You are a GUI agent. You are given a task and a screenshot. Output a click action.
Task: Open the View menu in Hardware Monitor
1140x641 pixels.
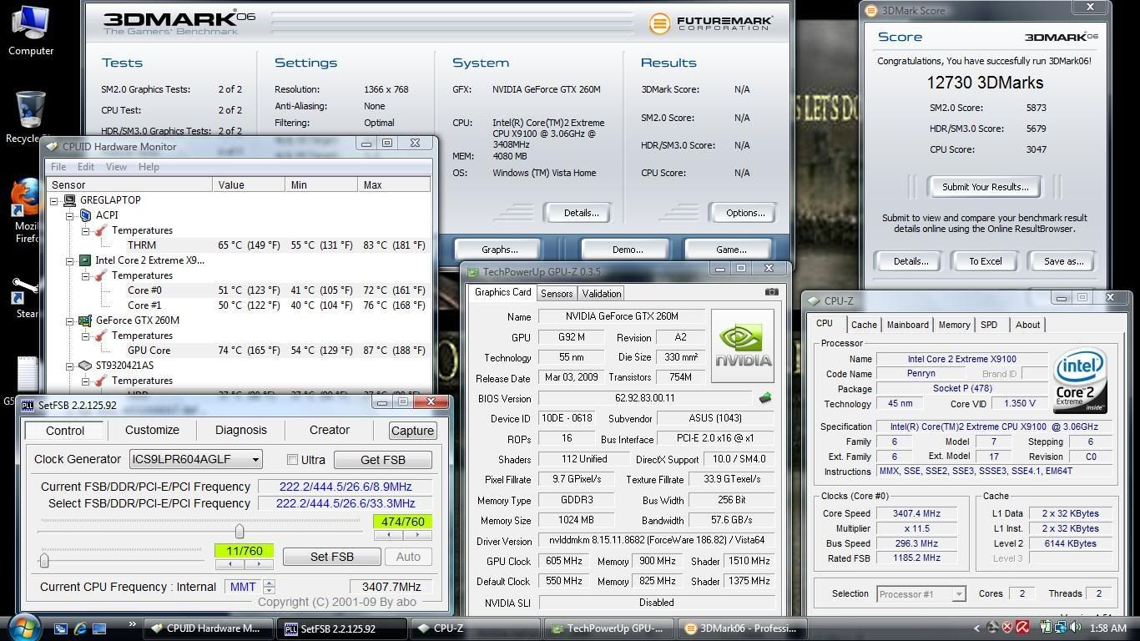pos(116,167)
